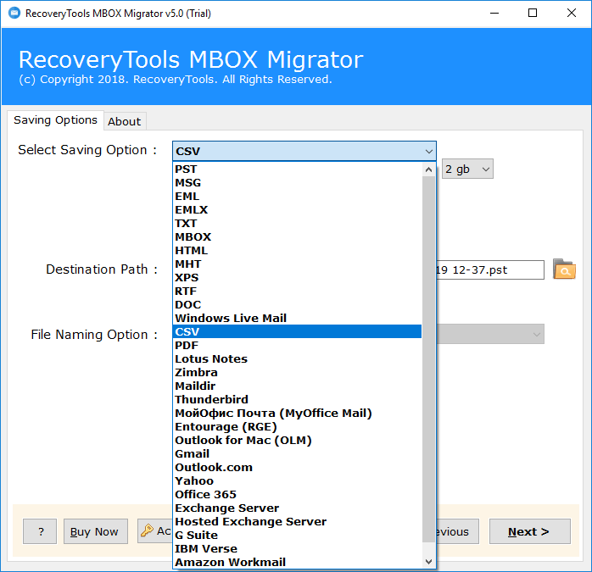Select DOC in the format list
Image resolution: width=592 pixels, height=572 pixels.
298,305
